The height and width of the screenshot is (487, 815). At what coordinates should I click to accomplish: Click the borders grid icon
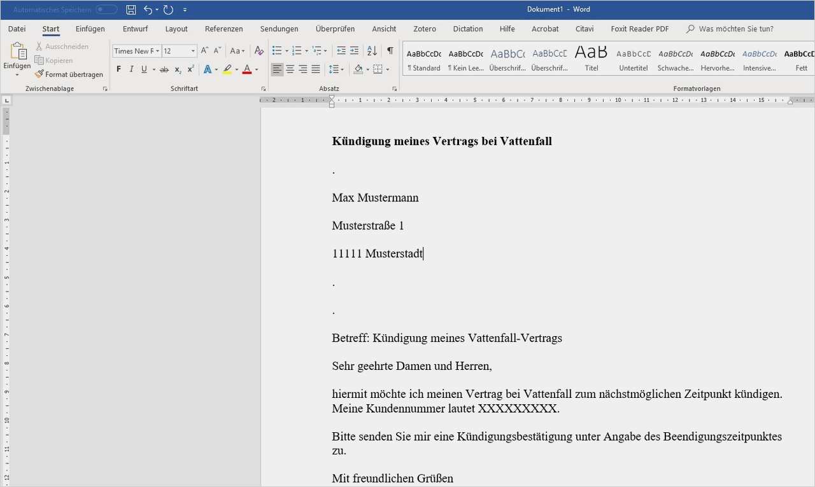click(x=378, y=69)
